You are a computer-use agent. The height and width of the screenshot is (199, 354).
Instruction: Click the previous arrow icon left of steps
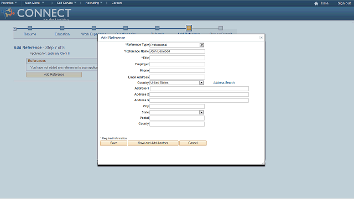(x=15, y=29)
